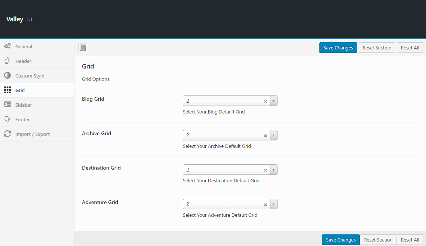The image size is (426, 246).
Task: Open the Import / Export section
Action: tap(32, 134)
